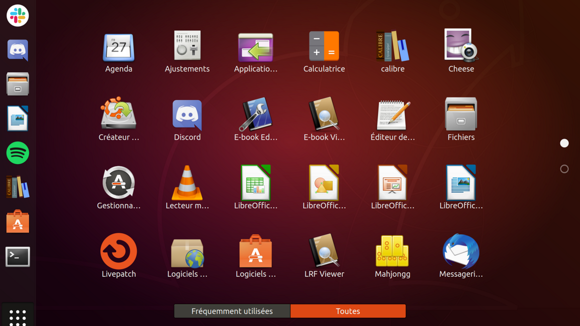This screenshot has height=326, width=580.
Task: Open LibreOffice Draw icon
Action: 324,183
